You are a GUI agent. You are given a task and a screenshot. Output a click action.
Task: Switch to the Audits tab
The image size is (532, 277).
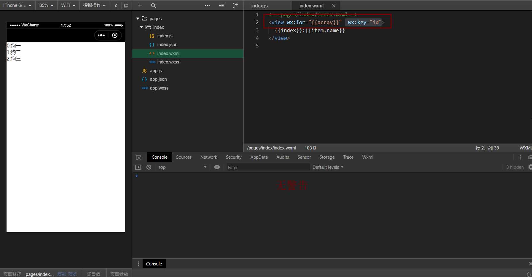click(x=283, y=157)
